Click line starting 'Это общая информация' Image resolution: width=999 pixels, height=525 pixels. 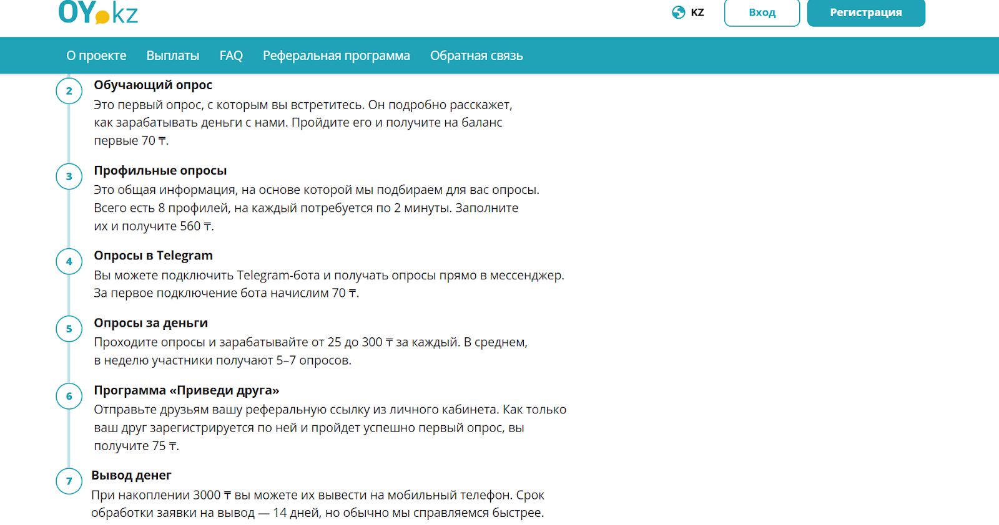317,190
